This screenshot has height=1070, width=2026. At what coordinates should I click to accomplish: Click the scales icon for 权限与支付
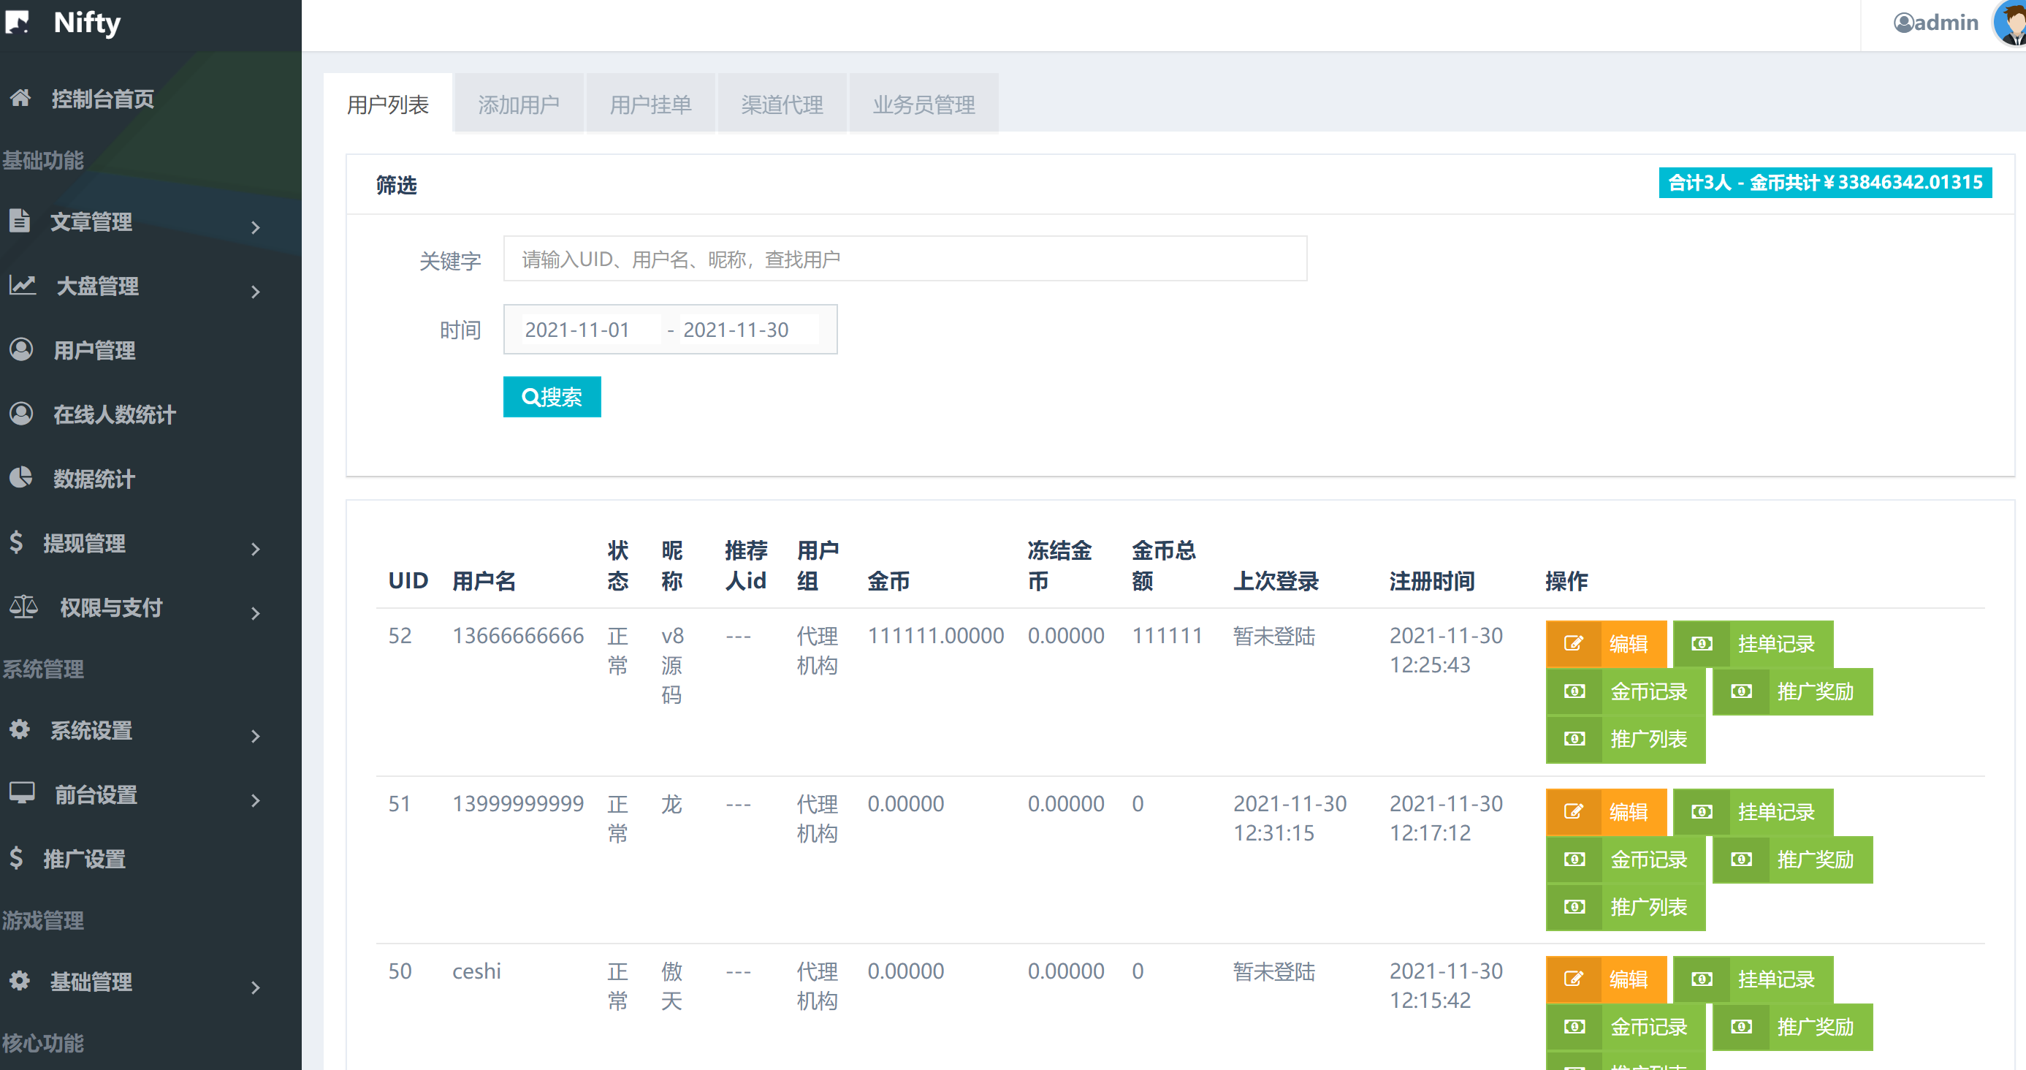[x=23, y=606]
